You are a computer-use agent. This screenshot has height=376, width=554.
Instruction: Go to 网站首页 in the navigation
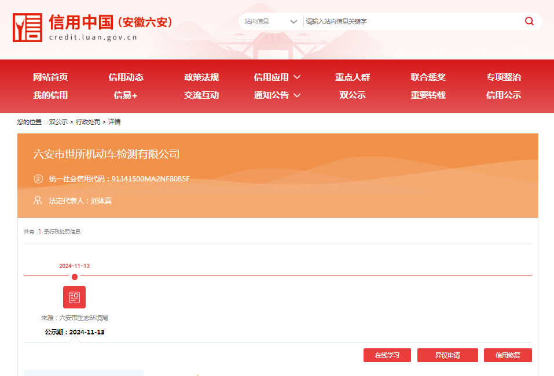click(x=50, y=77)
